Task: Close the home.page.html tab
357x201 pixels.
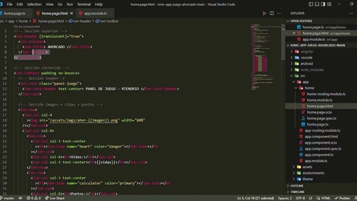Action: point(71,13)
